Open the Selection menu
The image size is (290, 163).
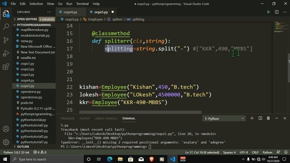click(36, 4)
